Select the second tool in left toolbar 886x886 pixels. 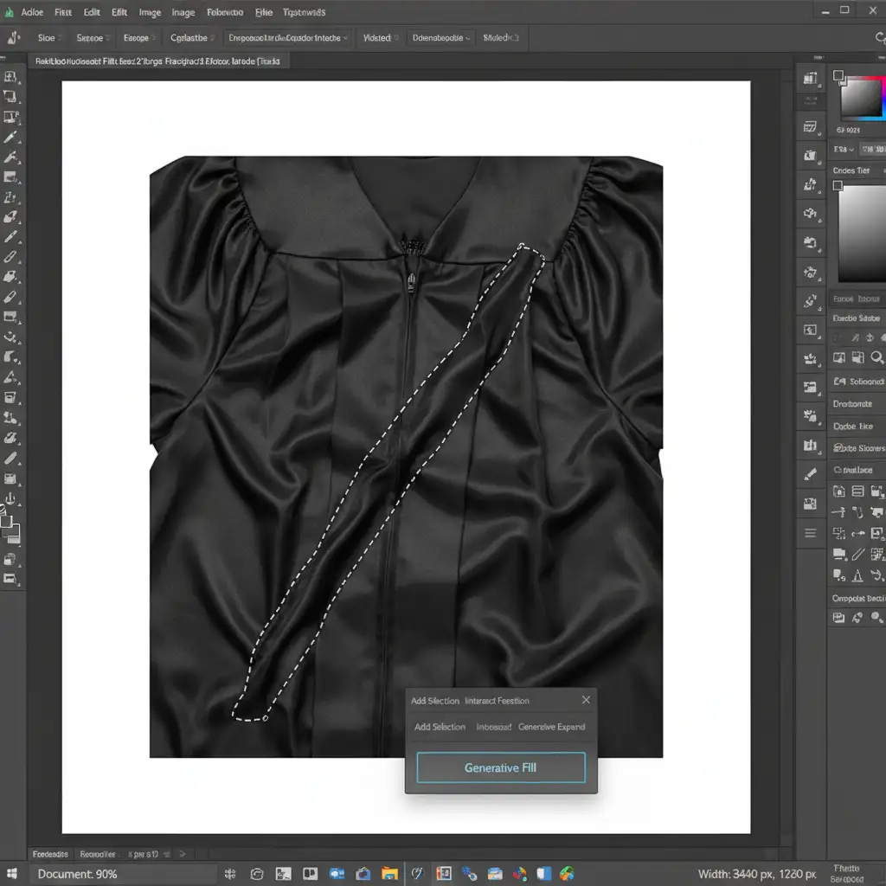click(x=11, y=97)
